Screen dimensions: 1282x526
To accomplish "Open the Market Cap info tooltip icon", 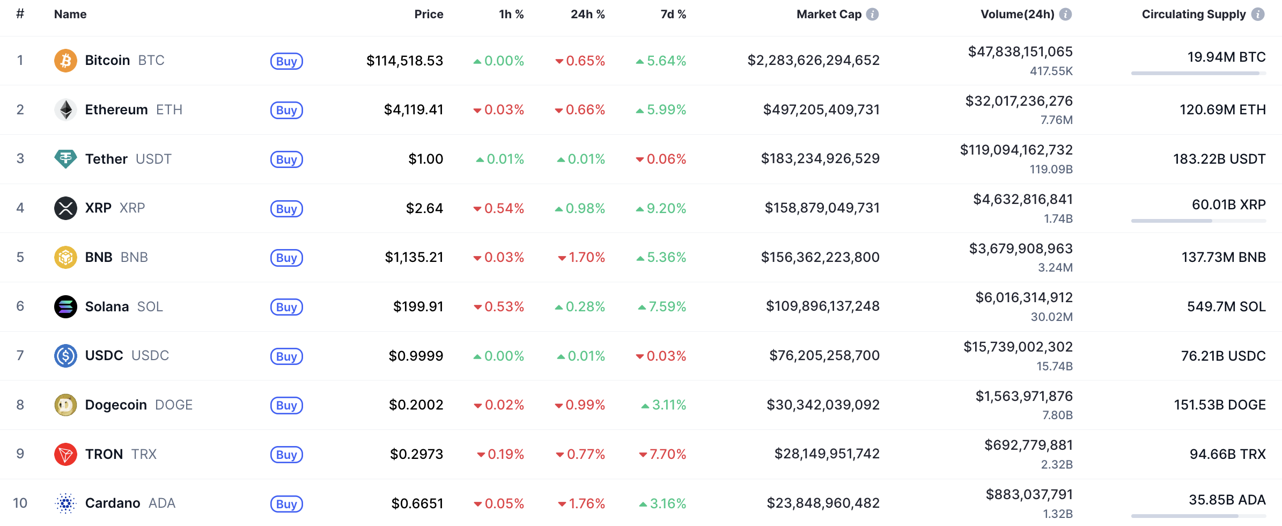I will tap(873, 14).
